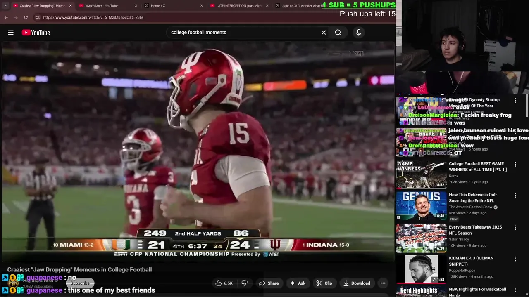Click the browser forward arrow

click(x=16, y=17)
